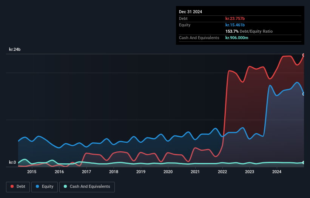Screen dimensions: 310x198
Task: Click the red Debt endpoint marker
Action: (x=304, y=55)
